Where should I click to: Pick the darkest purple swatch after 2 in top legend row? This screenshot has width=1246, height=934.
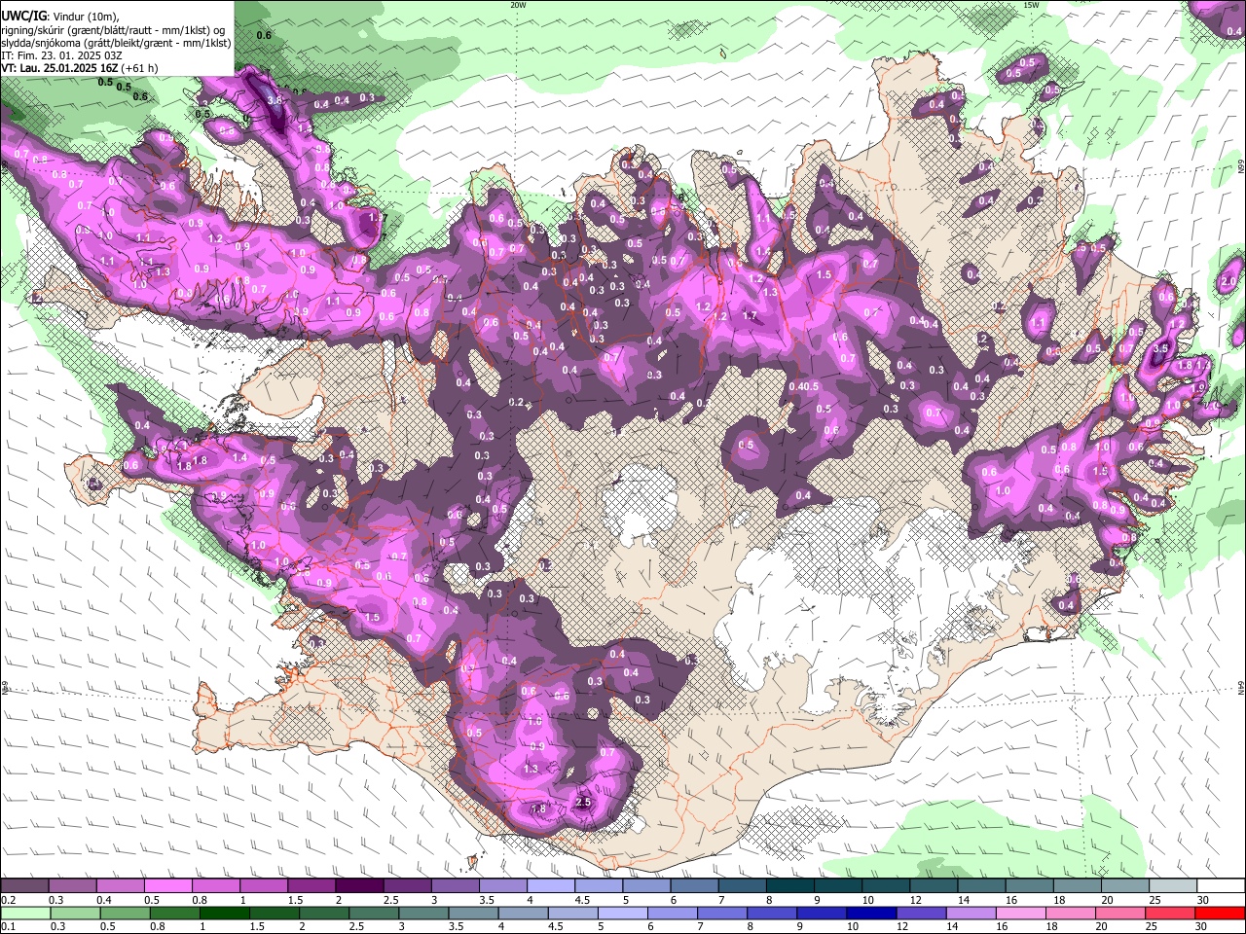[x=359, y=886]
